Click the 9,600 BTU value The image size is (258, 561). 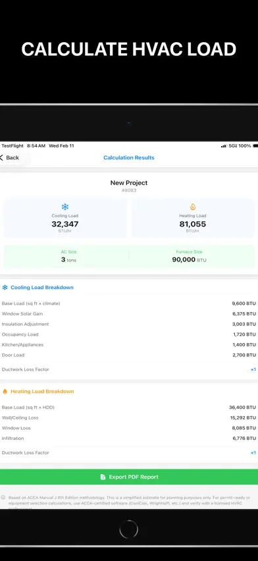[244, 304]
